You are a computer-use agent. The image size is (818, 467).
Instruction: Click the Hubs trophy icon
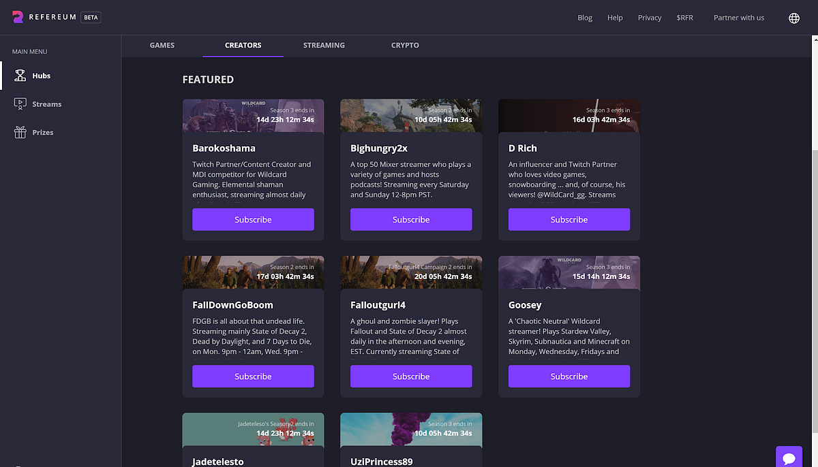coord(20,76)
